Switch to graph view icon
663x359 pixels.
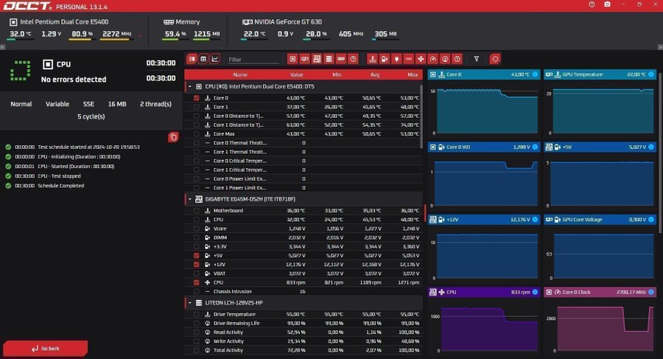coord(215,59)
